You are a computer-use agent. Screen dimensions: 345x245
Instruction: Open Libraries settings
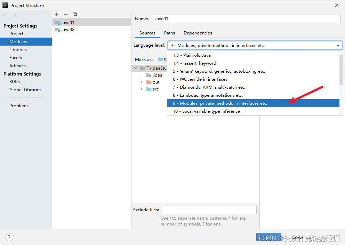coord(26,50)
